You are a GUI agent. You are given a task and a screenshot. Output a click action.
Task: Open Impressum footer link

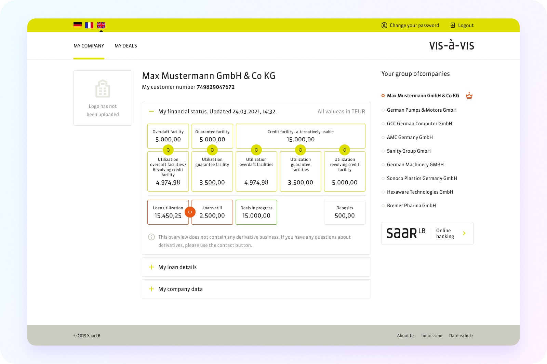[x=432, y=336]
